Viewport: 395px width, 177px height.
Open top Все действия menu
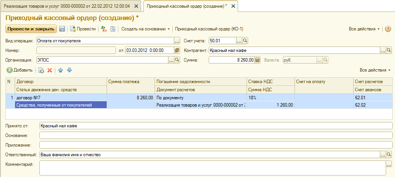tap(364, 29)
